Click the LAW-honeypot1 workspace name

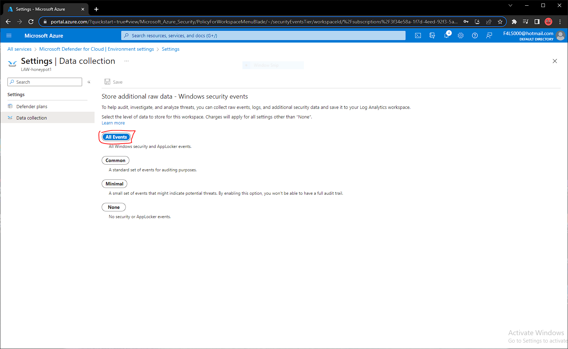click(36, 70)
